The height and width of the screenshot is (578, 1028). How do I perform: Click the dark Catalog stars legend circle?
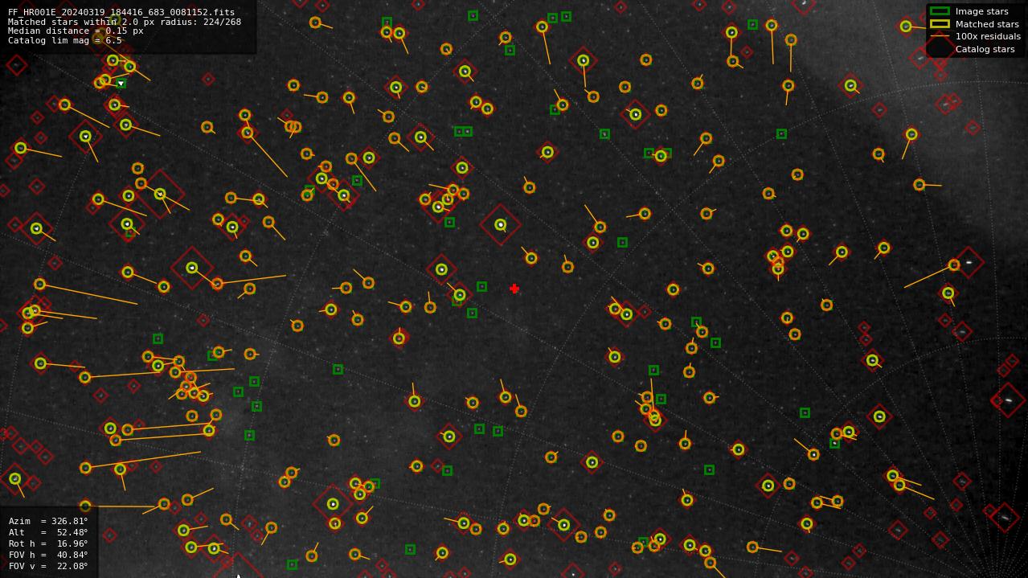[x=940, y=49]
